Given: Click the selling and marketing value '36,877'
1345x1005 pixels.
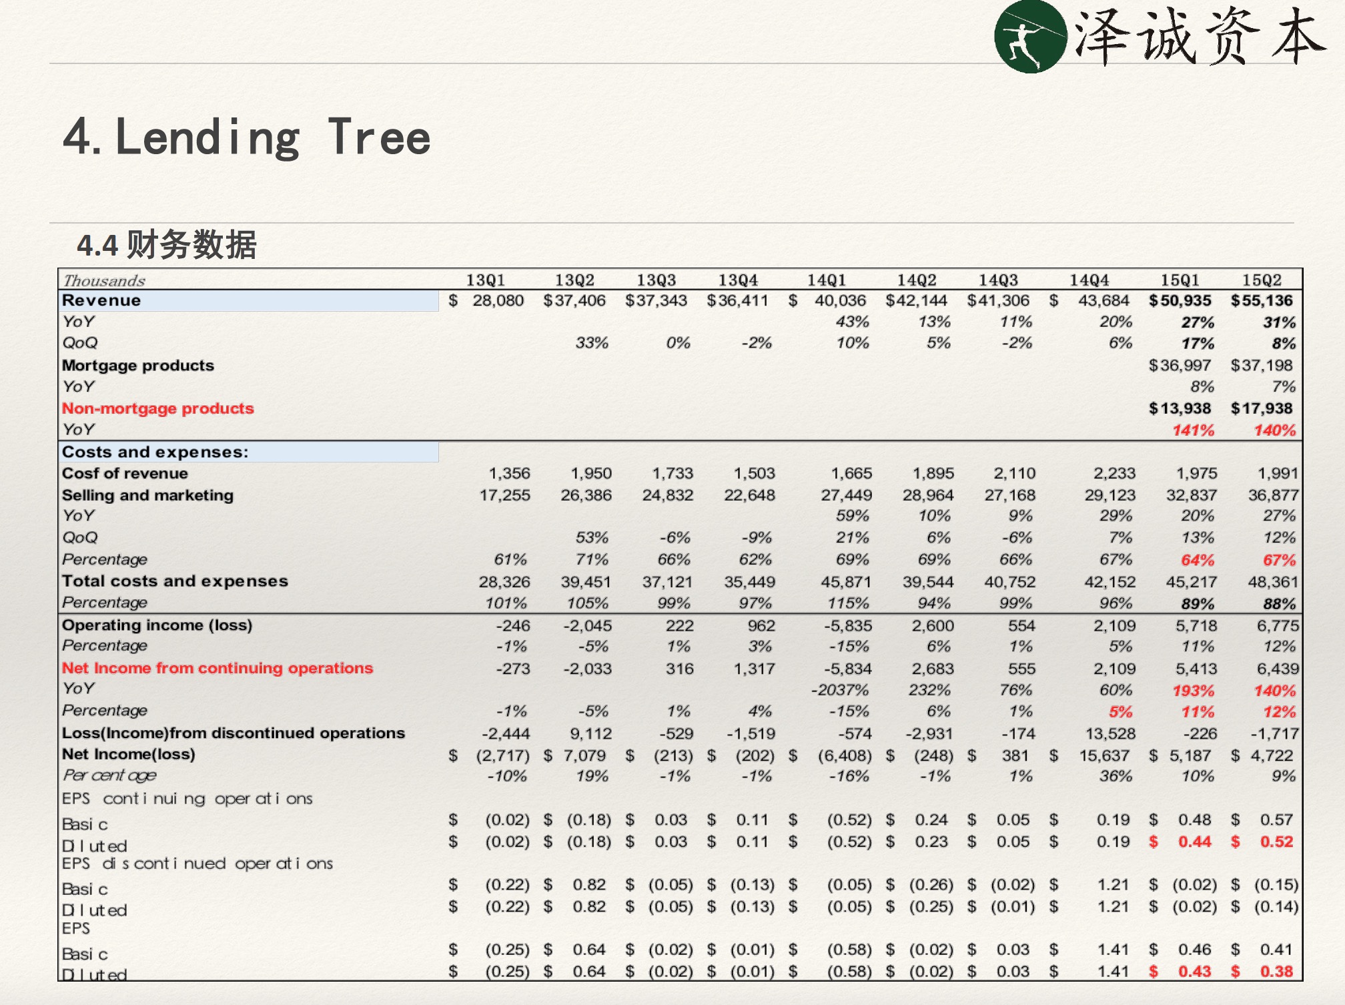Looking at the screenshot, I should click(x=1273, y=495).
